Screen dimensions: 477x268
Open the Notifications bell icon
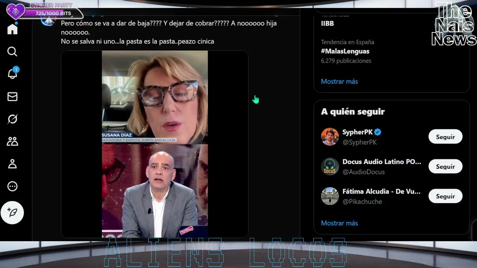tap(12, 74)
